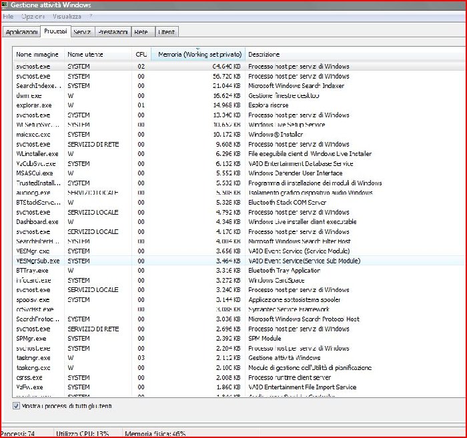Click Bluetooth Stack COM Server description

point(287,203)
